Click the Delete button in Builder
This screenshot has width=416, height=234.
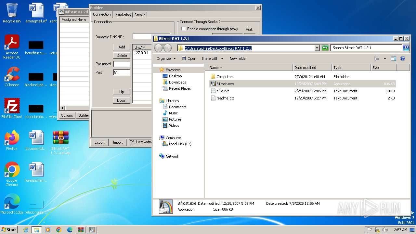pos(122,56)
